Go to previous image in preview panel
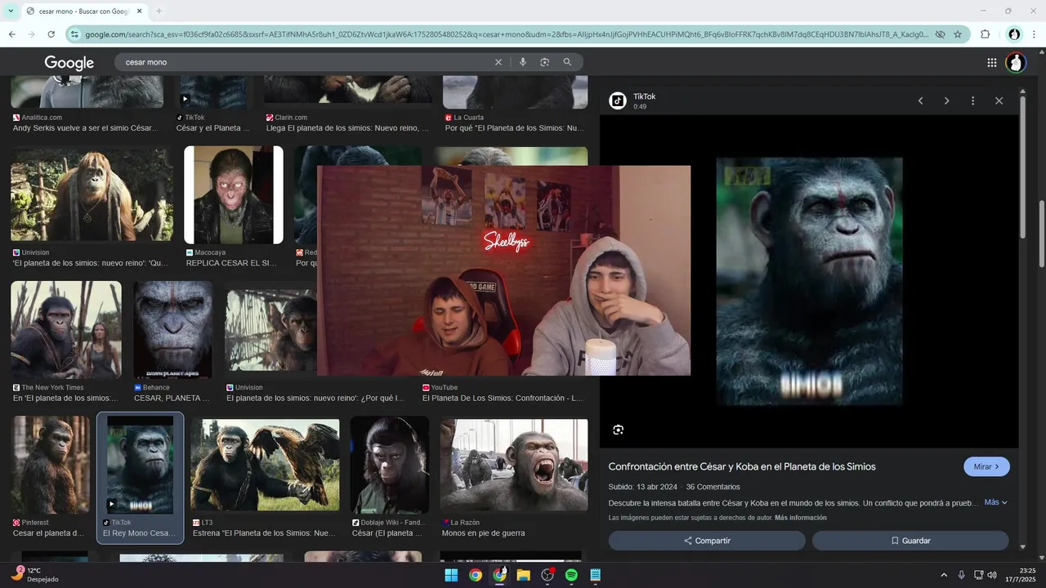 pyautogui.click(x=920, y=100)
